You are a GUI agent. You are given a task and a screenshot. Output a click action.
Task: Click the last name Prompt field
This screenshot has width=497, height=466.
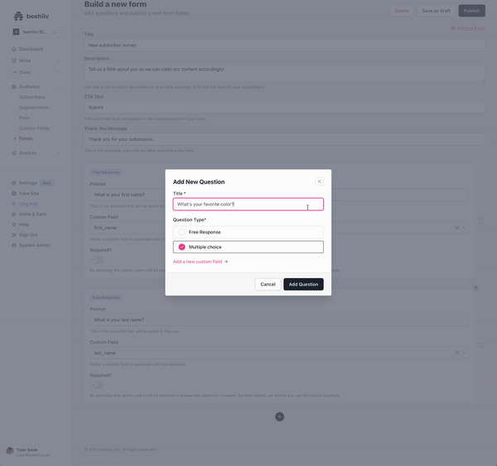click(x=280, y=319)
